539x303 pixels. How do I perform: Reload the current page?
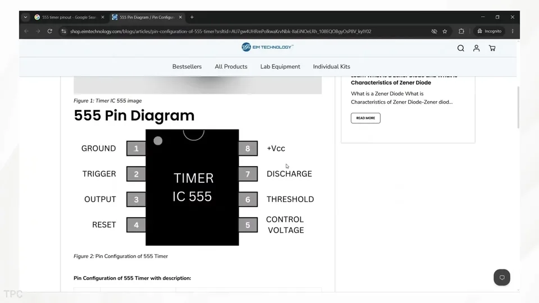click(x=50, y=31)
